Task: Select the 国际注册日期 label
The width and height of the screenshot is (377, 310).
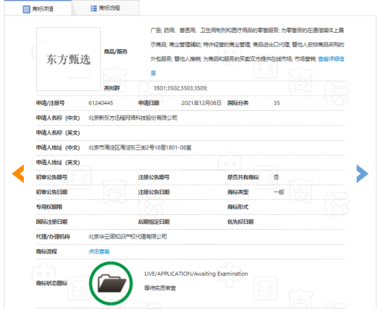Action: pyautogui.click(x=52, y=222)
